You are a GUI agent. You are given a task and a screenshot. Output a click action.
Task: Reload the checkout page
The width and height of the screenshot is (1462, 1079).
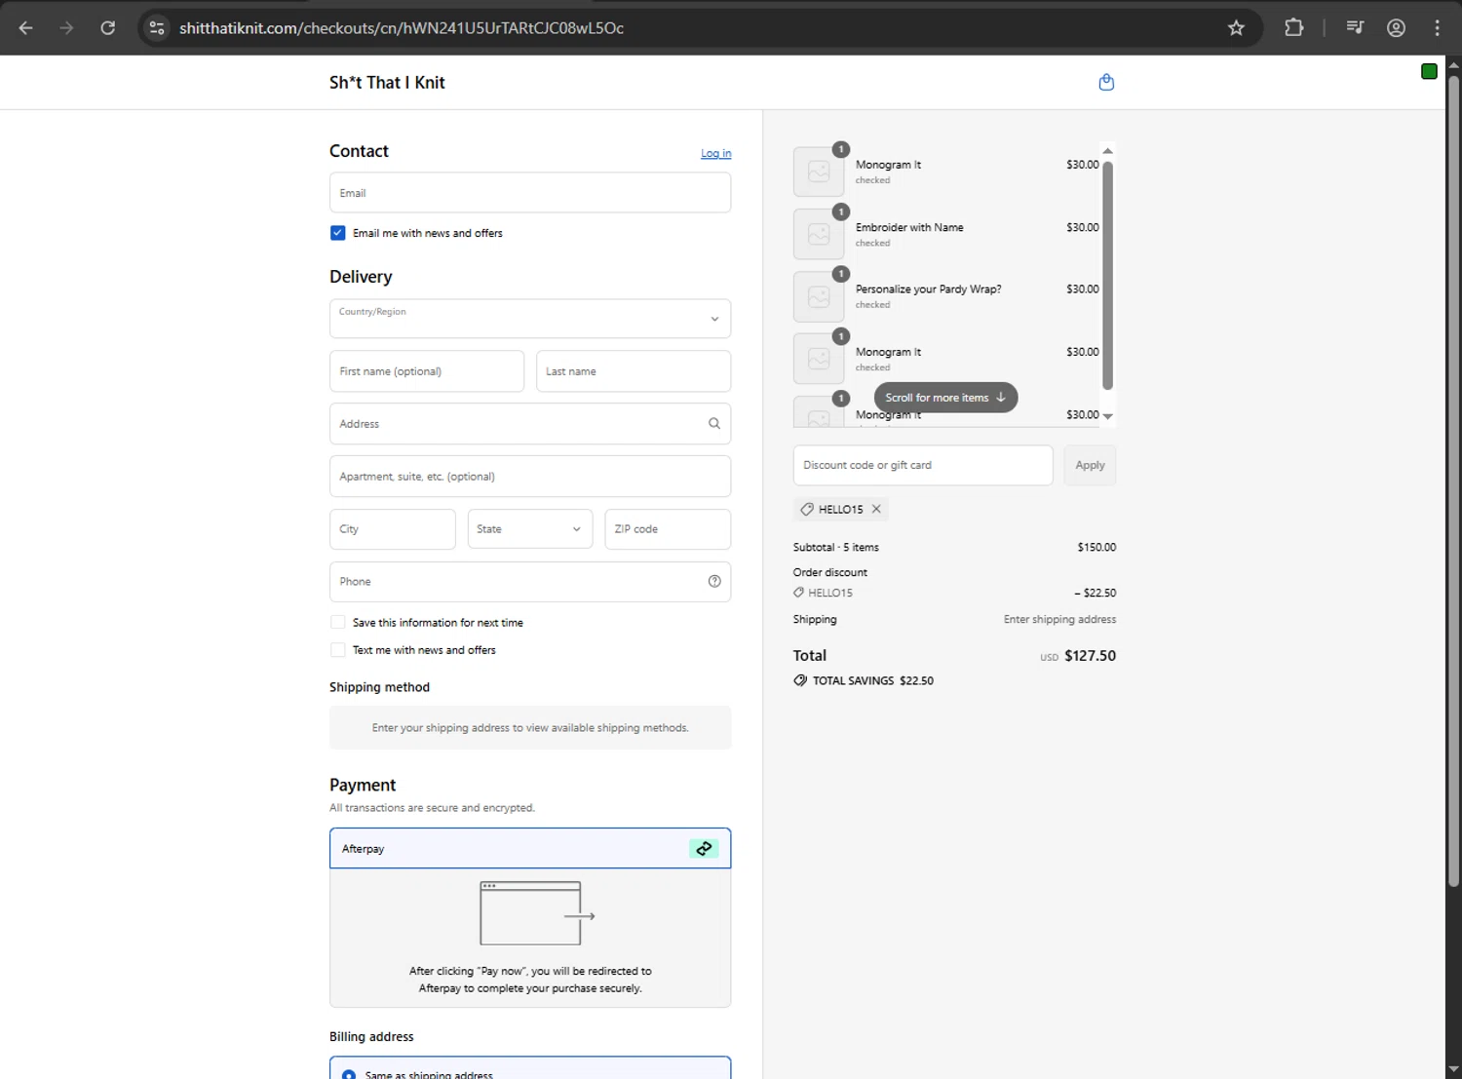point(108,27)
